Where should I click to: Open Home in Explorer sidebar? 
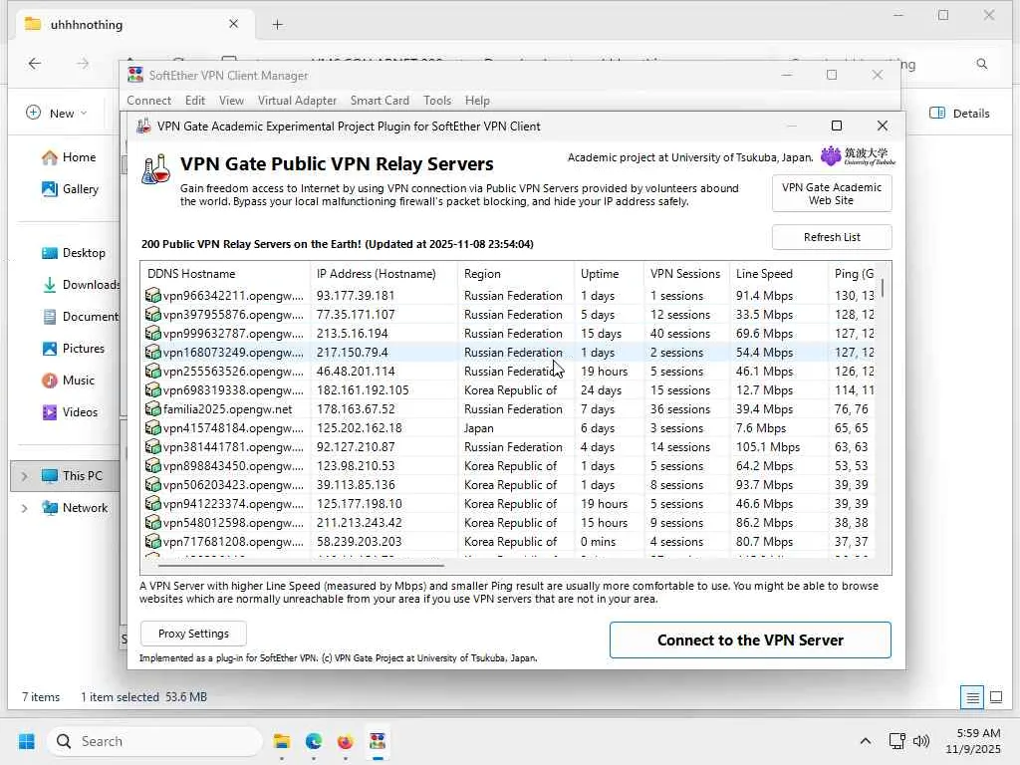(69, 157)
